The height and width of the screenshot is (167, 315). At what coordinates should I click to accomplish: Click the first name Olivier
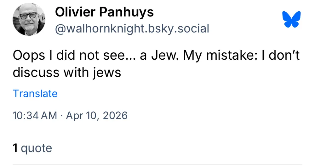coord(75,12)
